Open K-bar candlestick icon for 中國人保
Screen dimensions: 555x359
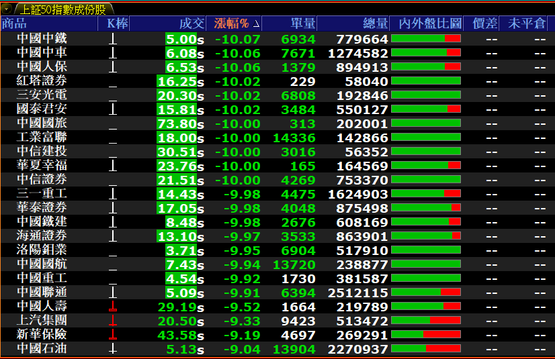(113, 67)
